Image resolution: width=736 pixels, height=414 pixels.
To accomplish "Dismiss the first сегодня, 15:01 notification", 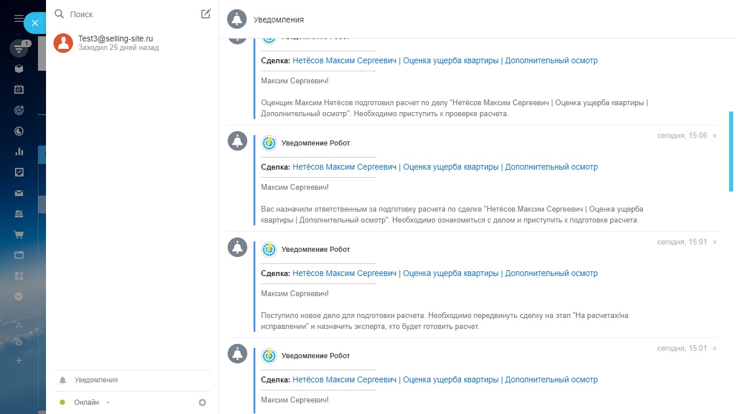I will pos(715,242).
